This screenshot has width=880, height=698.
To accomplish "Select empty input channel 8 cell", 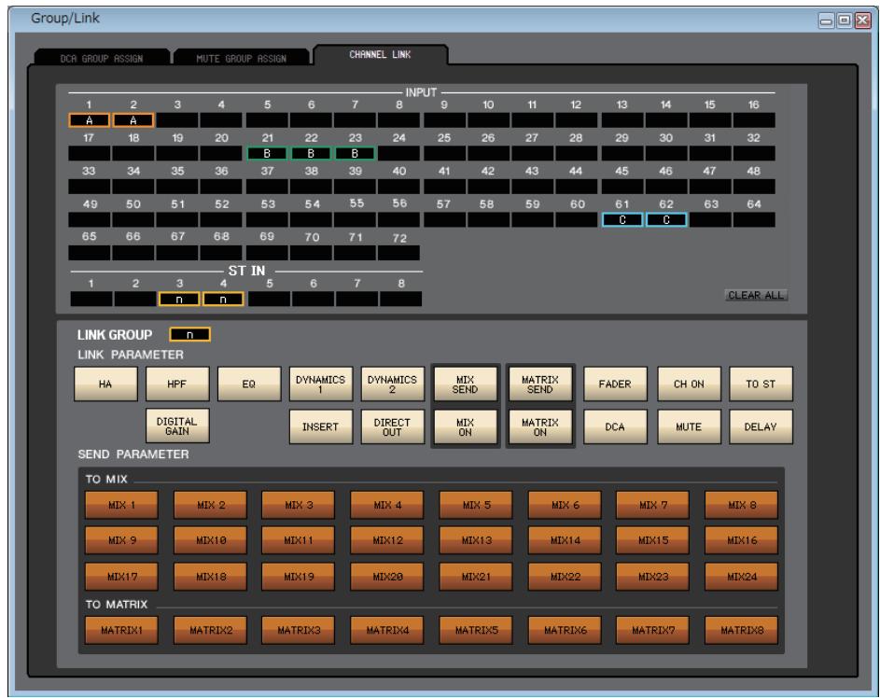I will coord(398,120).
